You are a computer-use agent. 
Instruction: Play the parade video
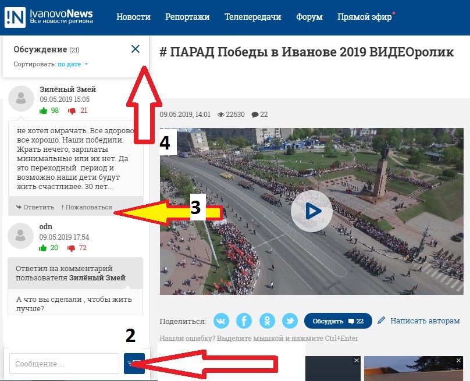(311, 211)
